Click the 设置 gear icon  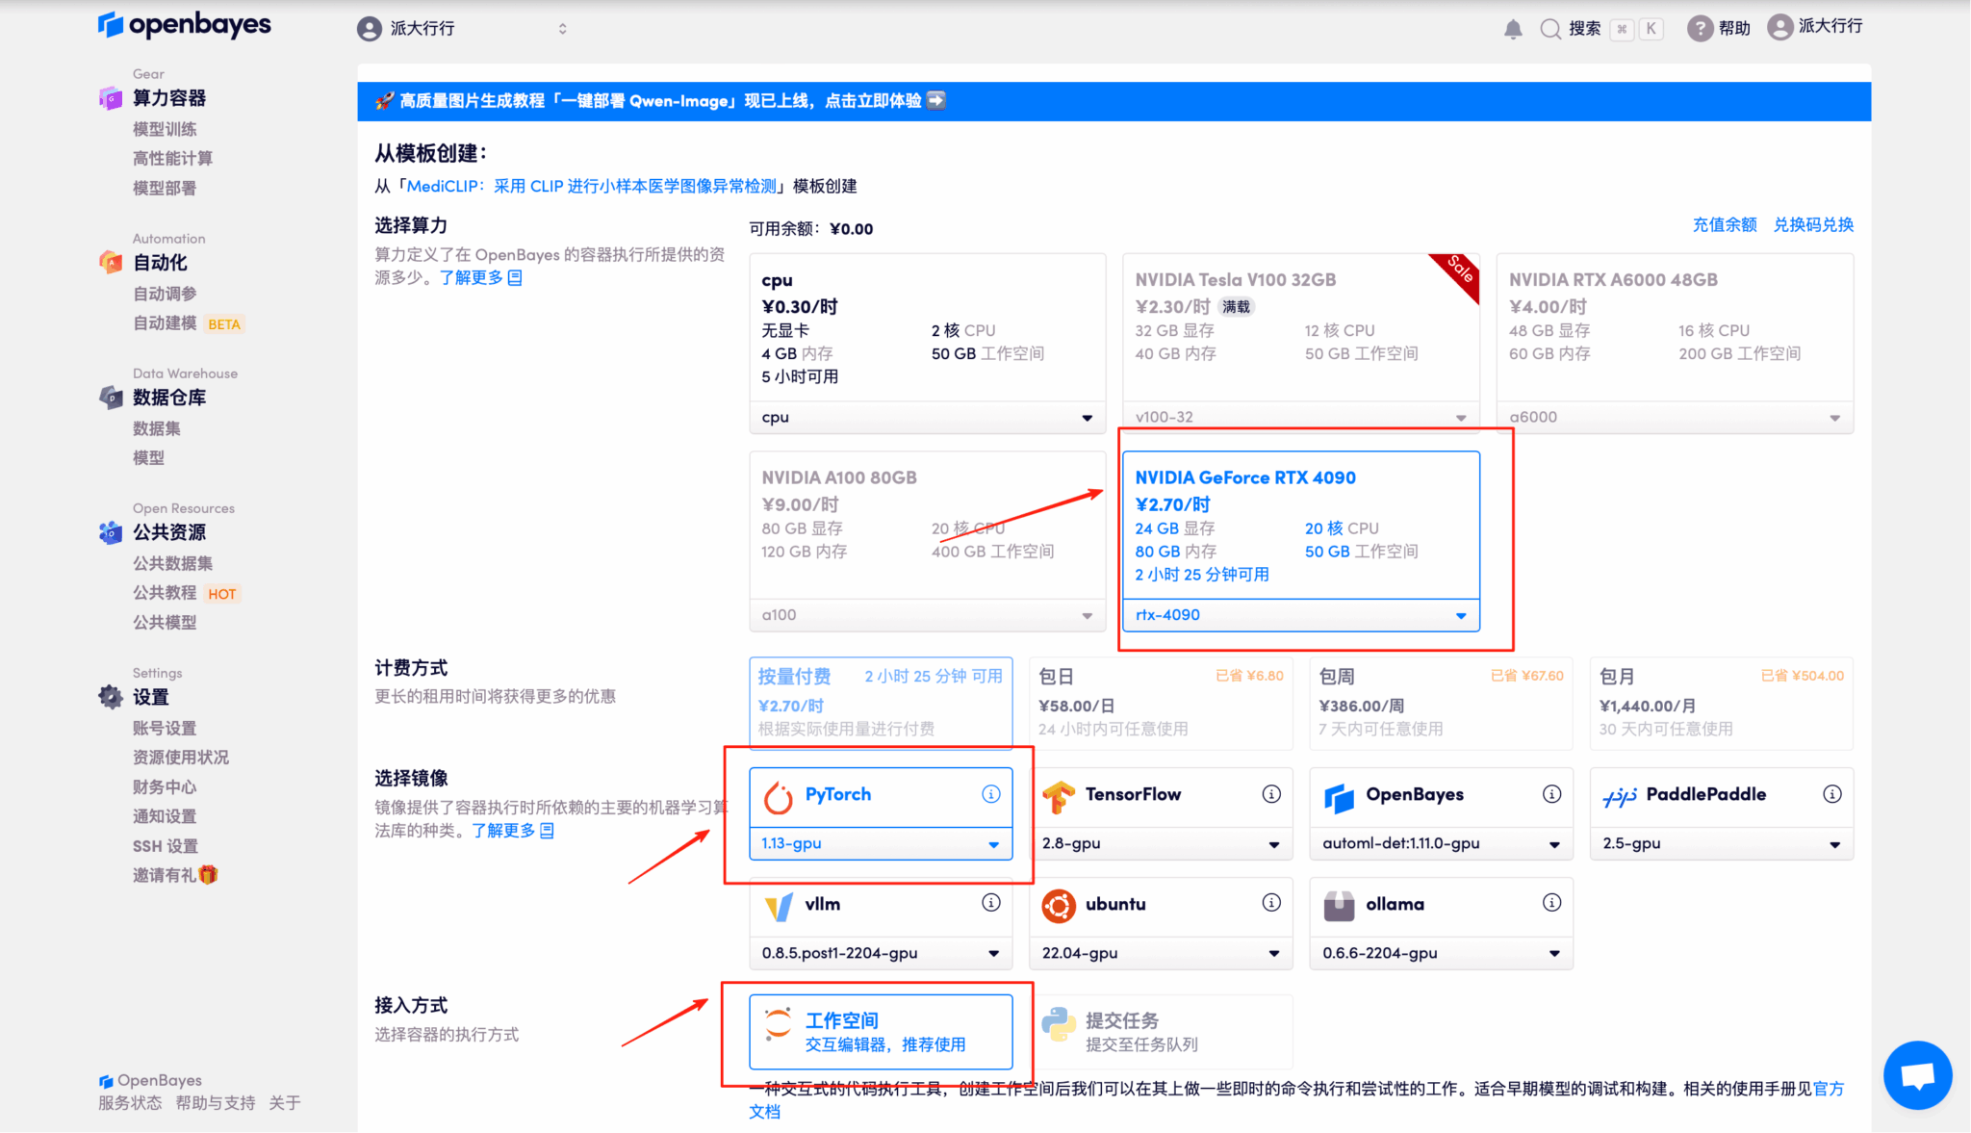[x=110, y=697]
